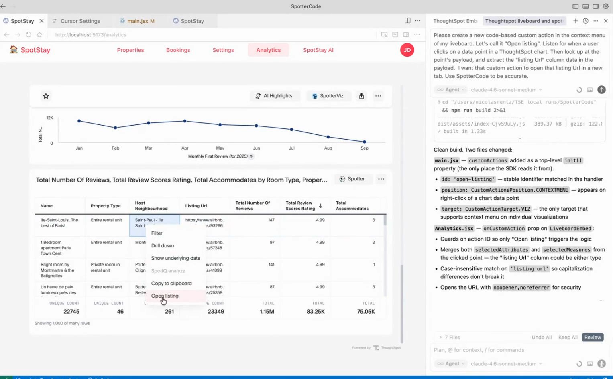Open the claude-4.6-sonnet-medium model selector at bottom
Image resolution: width=613 pixels, height=379 pixels.
tap(506, 364)
